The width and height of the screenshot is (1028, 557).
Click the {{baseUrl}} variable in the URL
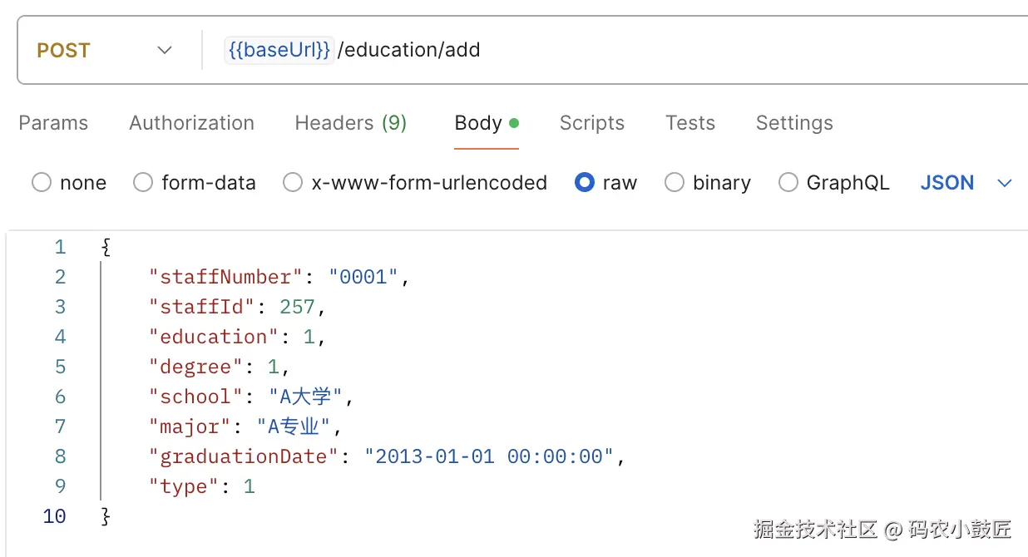[x=279, y=50]
